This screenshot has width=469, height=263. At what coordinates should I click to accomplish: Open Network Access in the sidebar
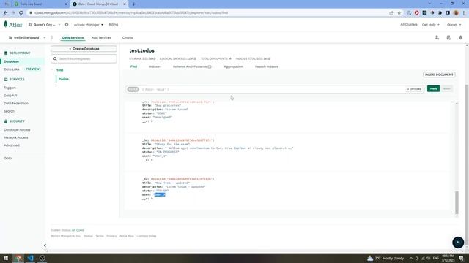(x=16, y=137)
